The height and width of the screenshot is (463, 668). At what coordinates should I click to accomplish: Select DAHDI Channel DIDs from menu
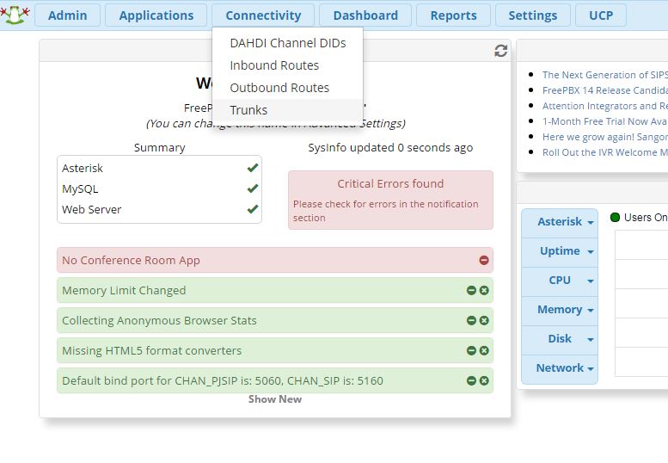click(x=287, y=43)
